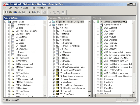The height and width of the screenshot is (105, 140).
Task: Click Physical pane horizontal scroll left arrow
Action: 94,95
